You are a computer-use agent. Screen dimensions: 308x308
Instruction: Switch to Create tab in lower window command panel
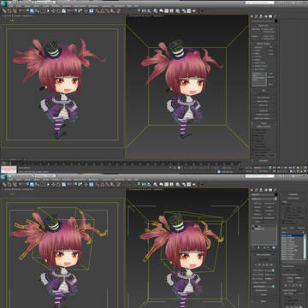click(x=252, y=190)
